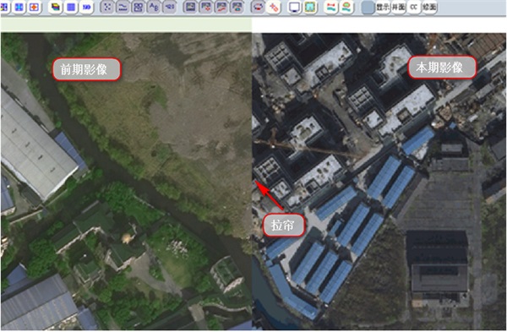The image size is (507, 332).
Task: Click the 显示 toolbar button
Action: pyautogui.click(x=383, y=7)
